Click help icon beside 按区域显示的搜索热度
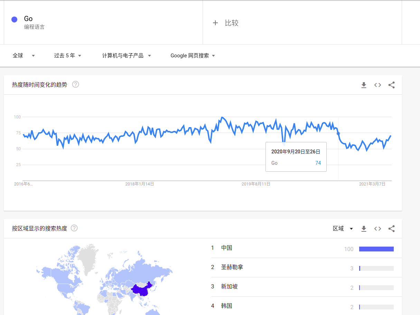 (74, 228)
